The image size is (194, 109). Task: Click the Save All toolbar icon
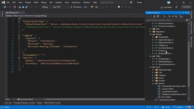click(26, 7)
